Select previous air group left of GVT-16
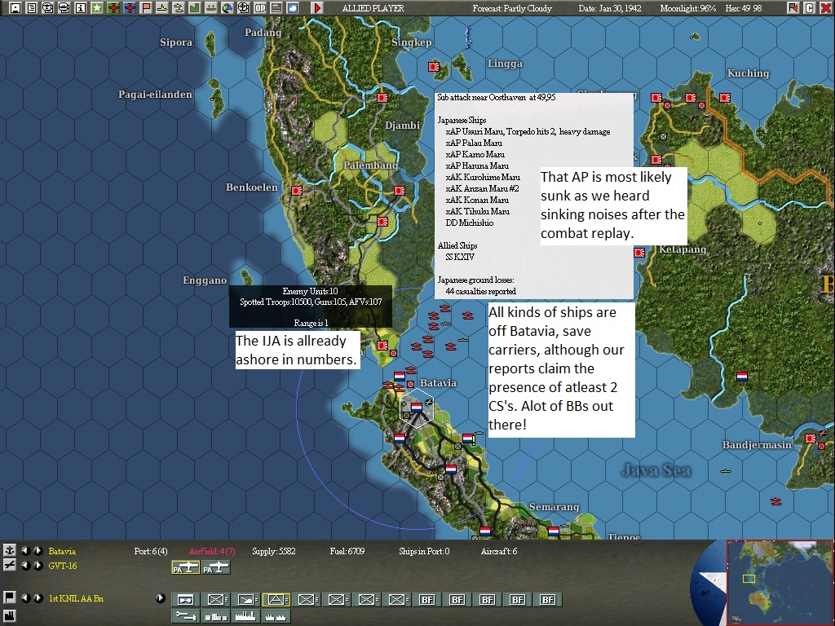Screen dimensions: 835x626 pyautogui.click(x=25, y=566)
